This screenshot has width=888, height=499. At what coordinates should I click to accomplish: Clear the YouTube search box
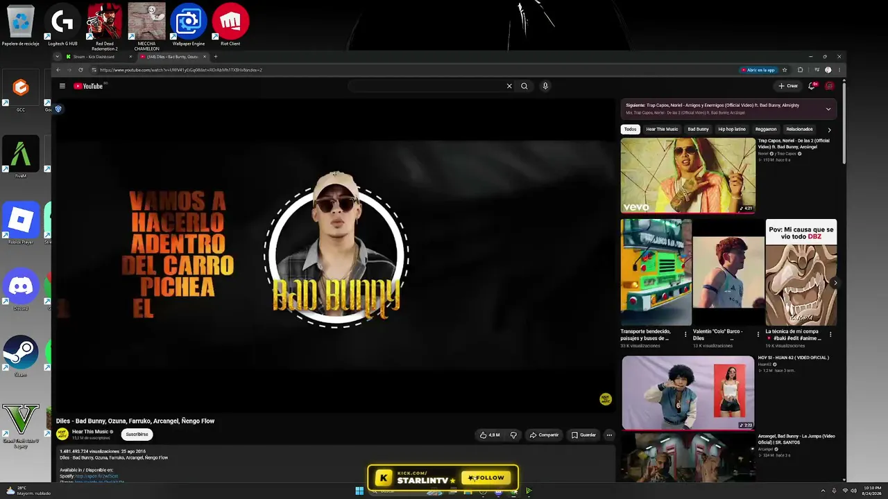point(509,86)
